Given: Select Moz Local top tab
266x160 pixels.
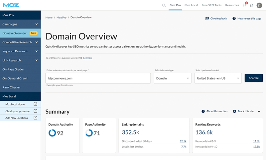Looking at the screenshot, I should pyautogui.click(x=191, y=5).
